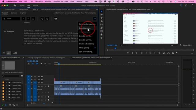Toggle A1 track lock
Image resolution: width=196 pixels, height=110 pixels.
tap(32, 89)
